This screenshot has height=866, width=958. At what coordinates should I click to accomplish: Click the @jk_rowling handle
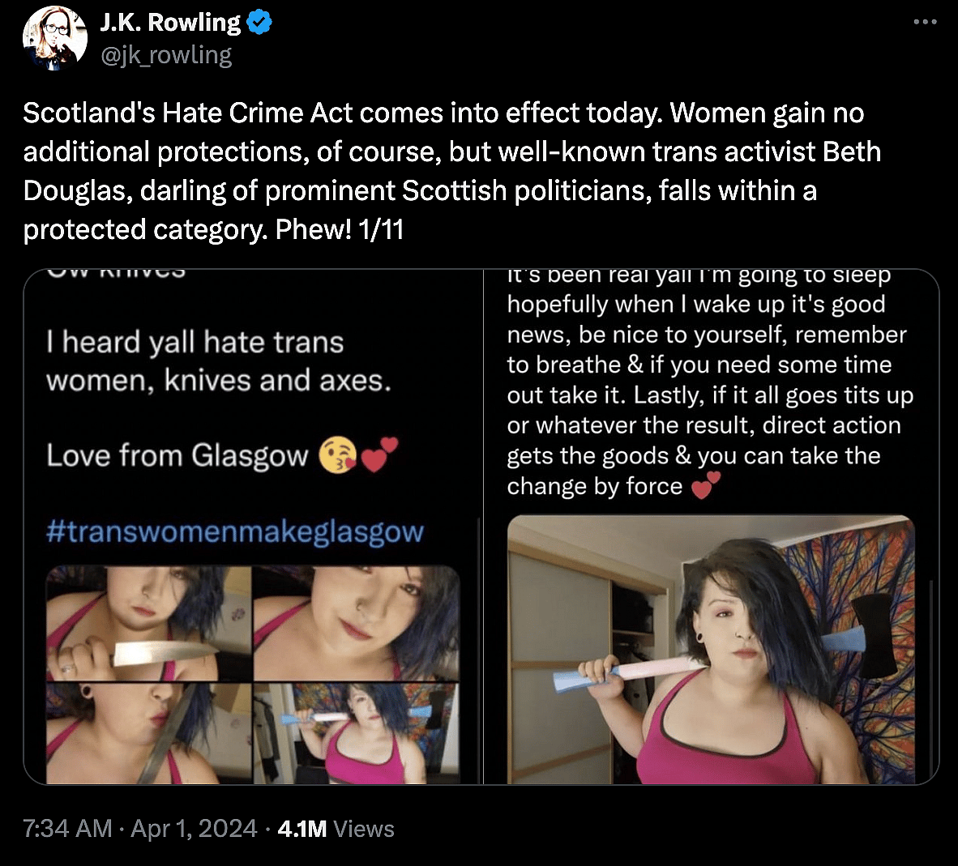(x=169, y=54)
